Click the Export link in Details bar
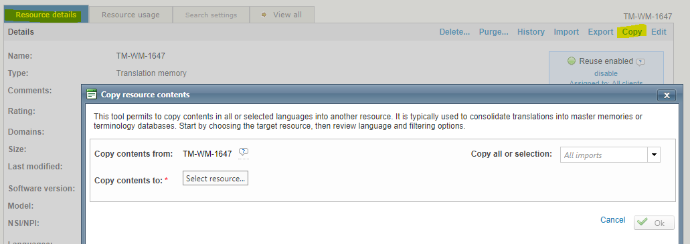The width and height of the screenshot is (690, 244). coord(600,31)
